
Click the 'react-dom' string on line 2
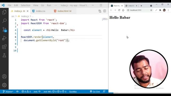click(x=58, y=23)
